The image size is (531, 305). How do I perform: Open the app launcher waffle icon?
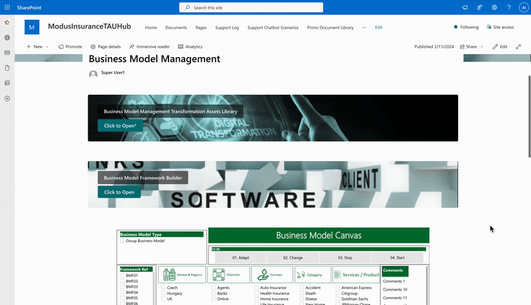(x=7, y=7)
